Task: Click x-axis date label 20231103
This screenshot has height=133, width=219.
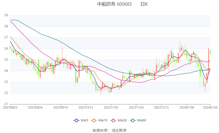Action: click(111, 108)
